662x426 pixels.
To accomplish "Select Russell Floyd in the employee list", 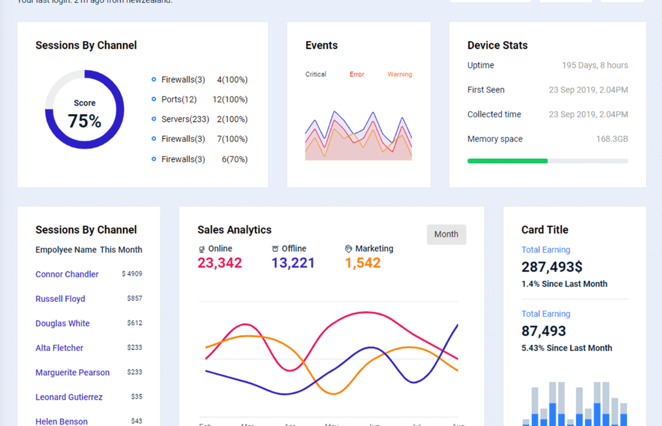I will 60,299.
